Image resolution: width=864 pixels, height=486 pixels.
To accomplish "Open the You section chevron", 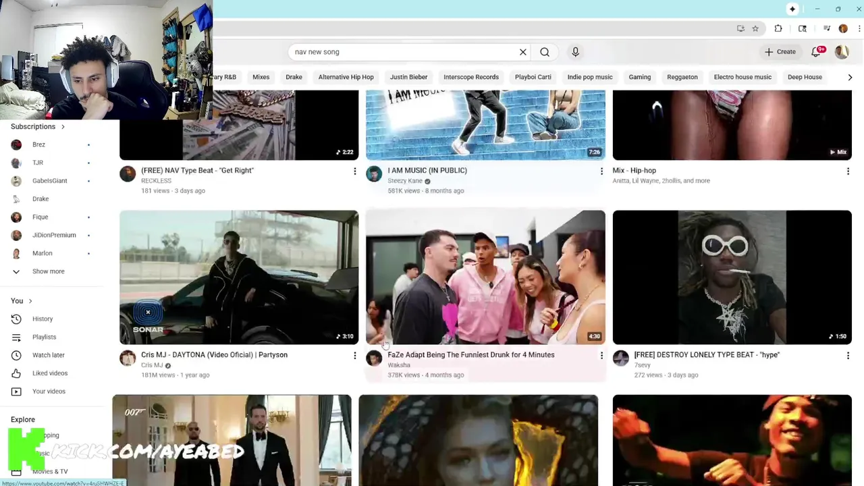I will pos(30,301).
